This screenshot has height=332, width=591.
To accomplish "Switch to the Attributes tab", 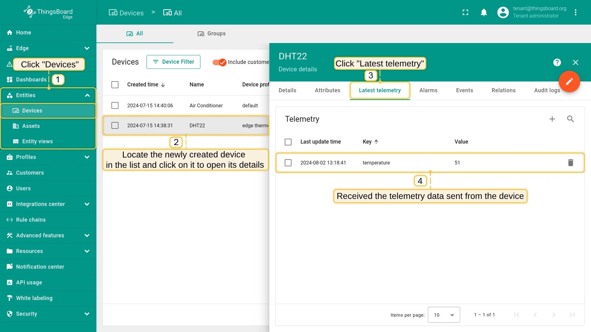I will pyautogui.click(x=327, y=90).
